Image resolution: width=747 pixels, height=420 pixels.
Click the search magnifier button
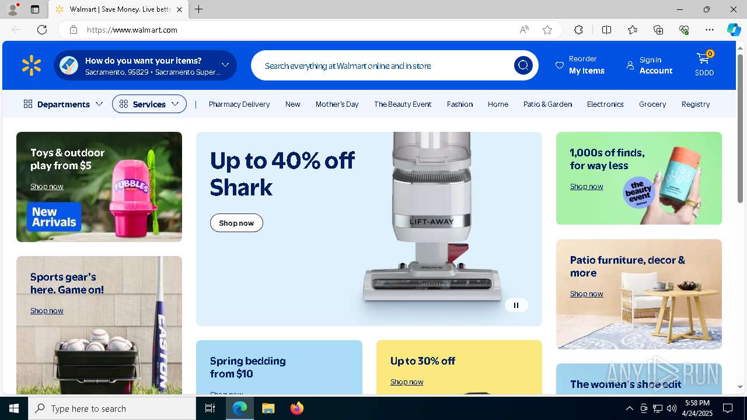pyautogui.click(x=523, y=65)
